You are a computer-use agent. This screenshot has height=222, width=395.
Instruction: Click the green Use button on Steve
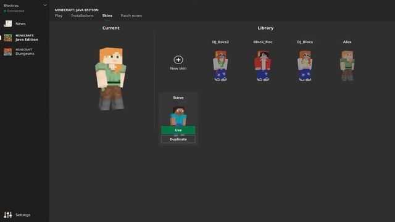[x=178, y=130]
